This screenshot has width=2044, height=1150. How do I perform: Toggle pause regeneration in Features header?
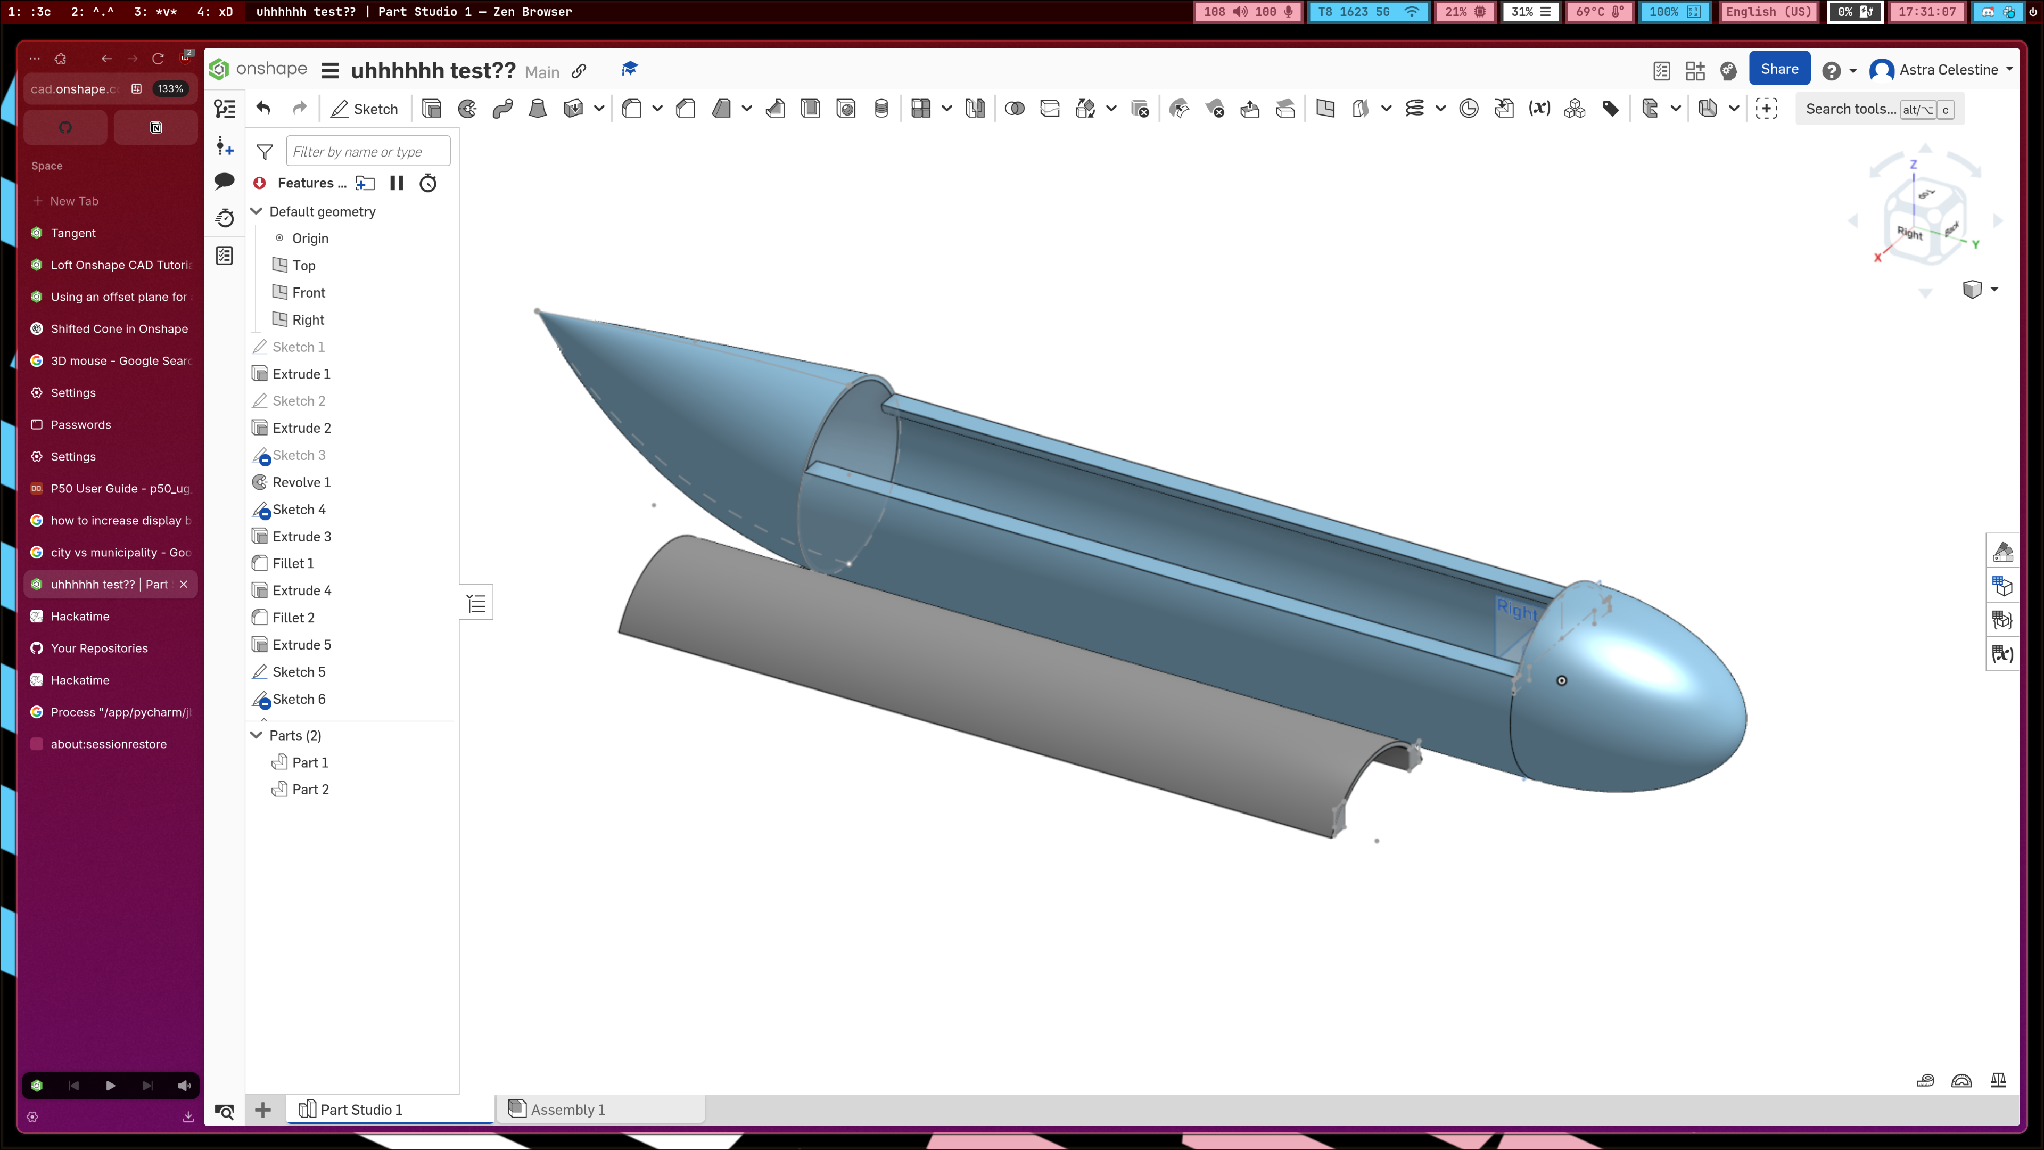pos(397,183)
